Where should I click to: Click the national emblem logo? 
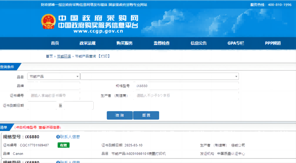[48, 22]
